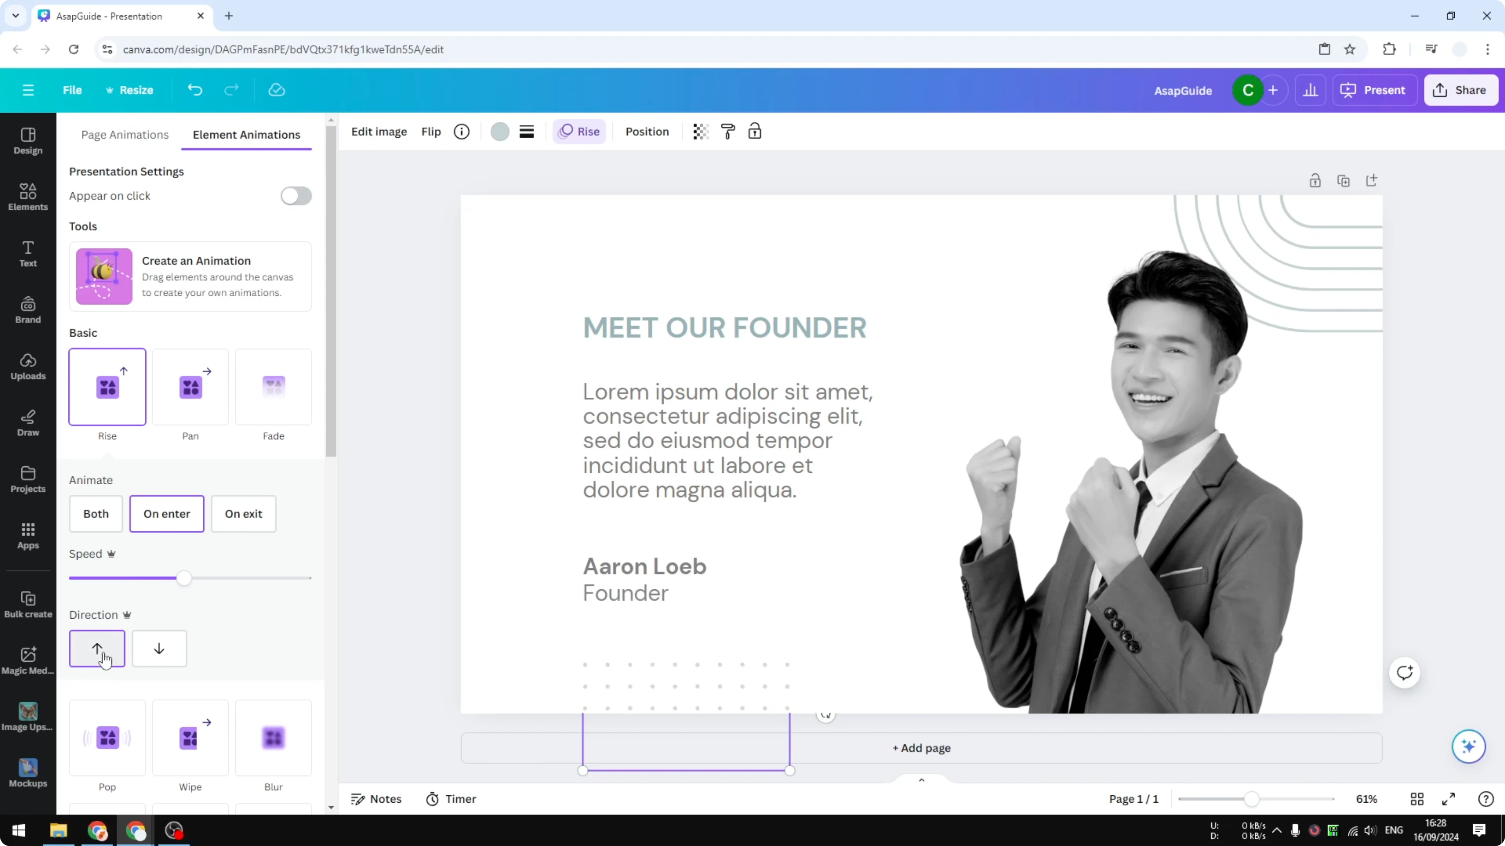Add page icon above canvas

pos(1371,180)
